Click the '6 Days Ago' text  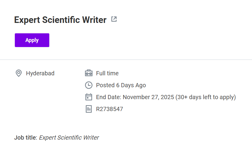click(131, 85)
